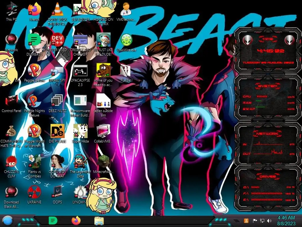The image size is (302, 227).
Task: Click the Action Center flag tray icon
Action: coord(255,220)
